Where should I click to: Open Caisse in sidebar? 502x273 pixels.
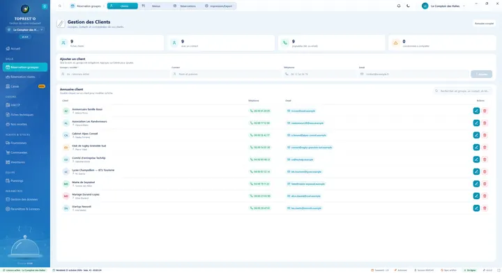(25, 86)
